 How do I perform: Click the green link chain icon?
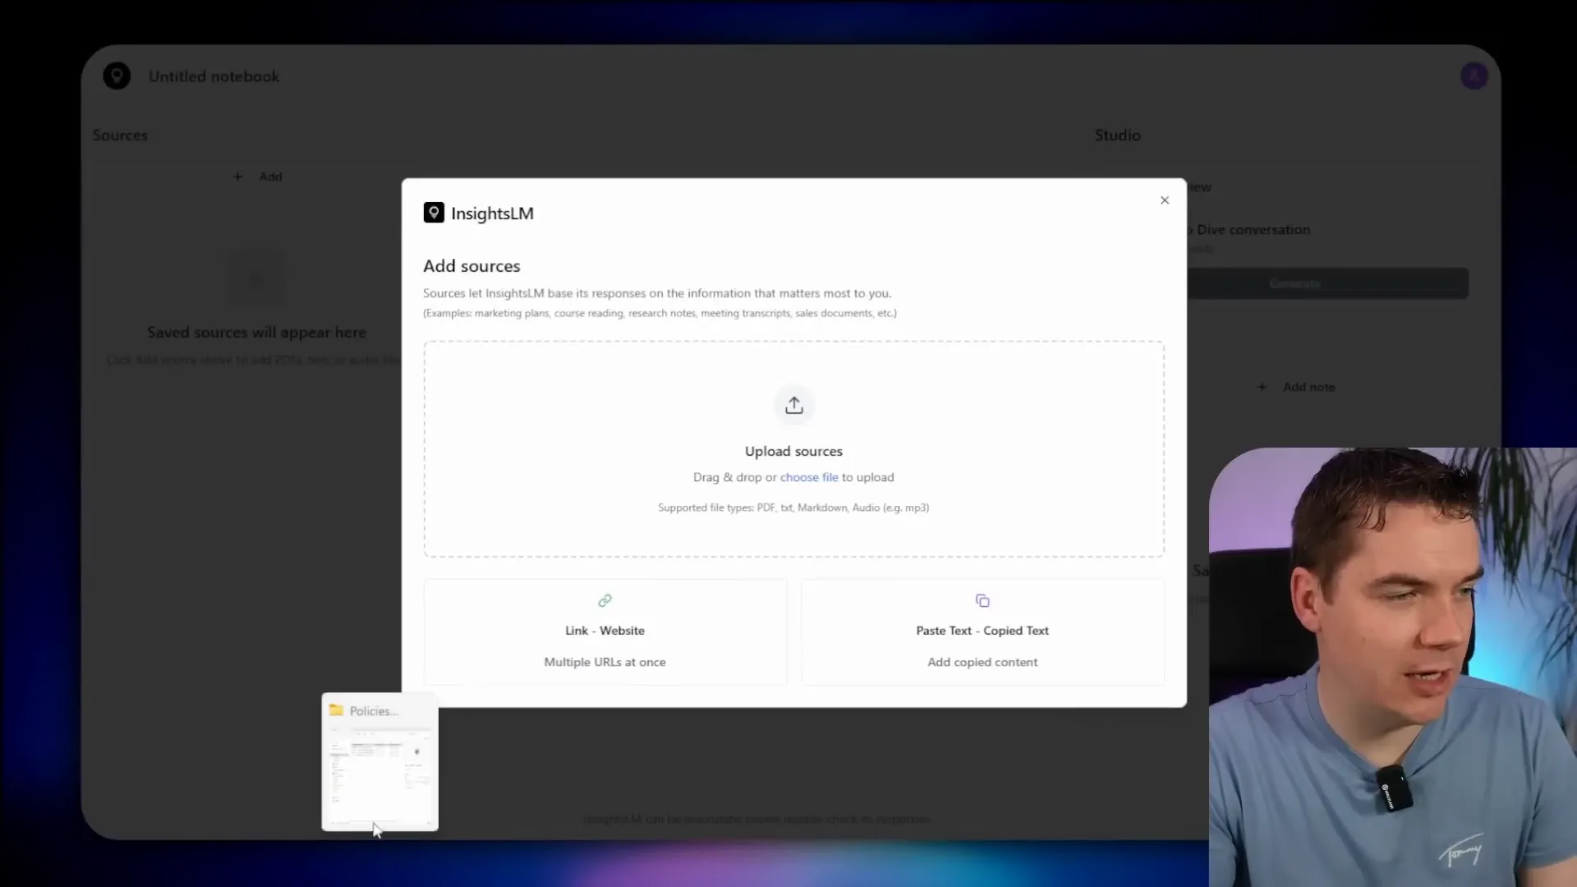click(605, 600)
